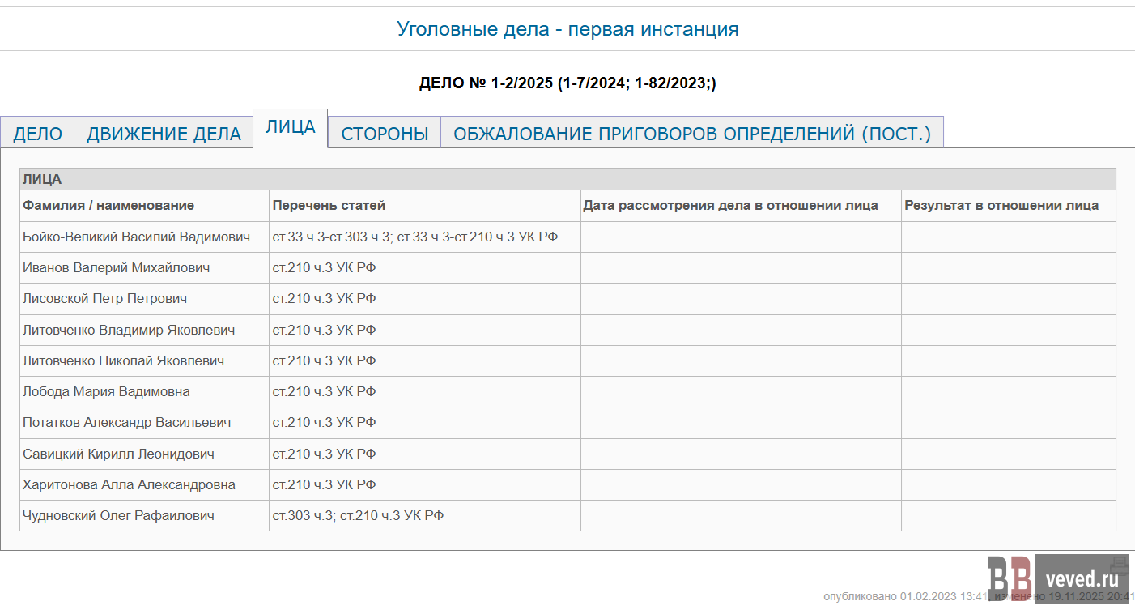Click the Фамилия / наименование column header

tap(108, 205)
